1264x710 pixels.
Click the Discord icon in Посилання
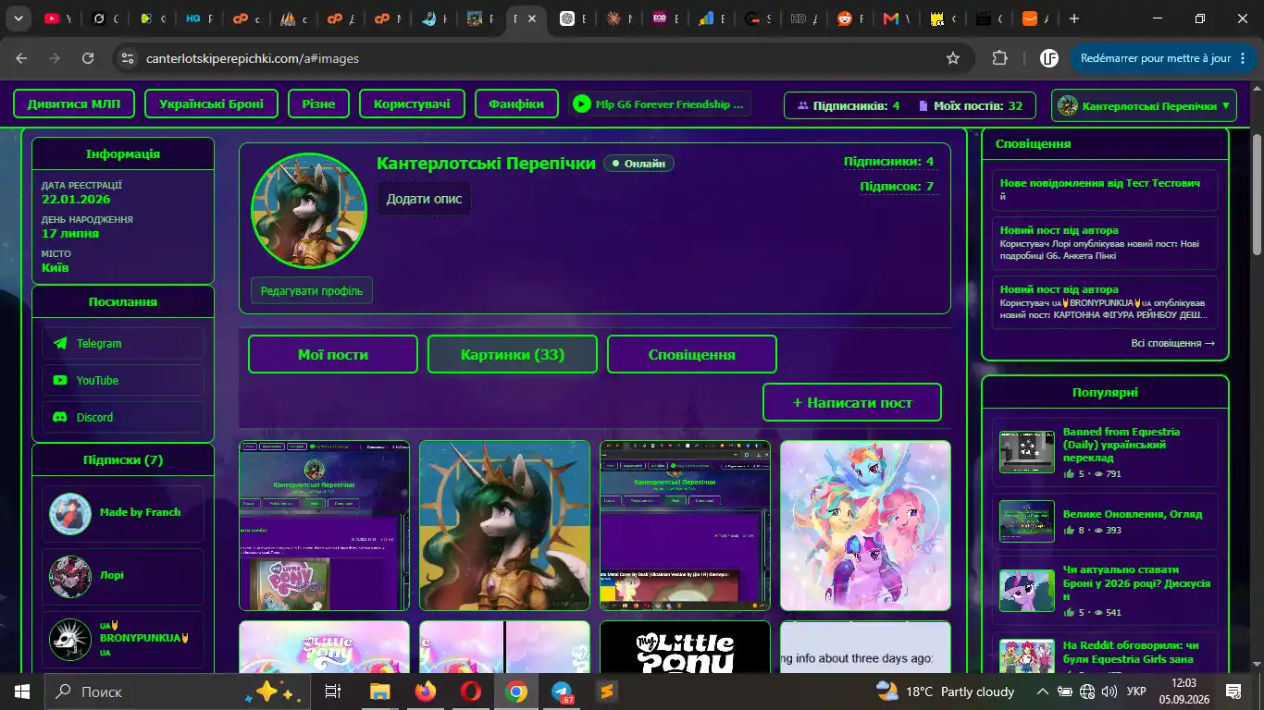pyautogui.click(x=60, y=417)
